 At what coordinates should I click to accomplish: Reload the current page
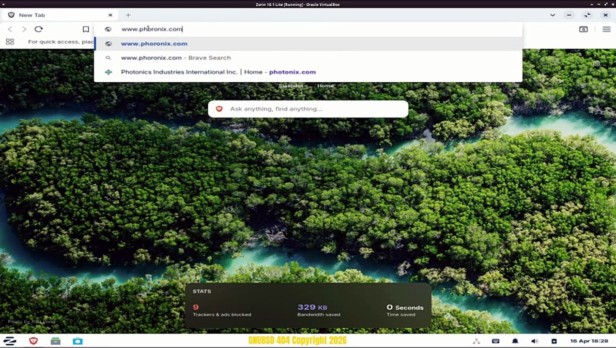click(x=39, y=29)
